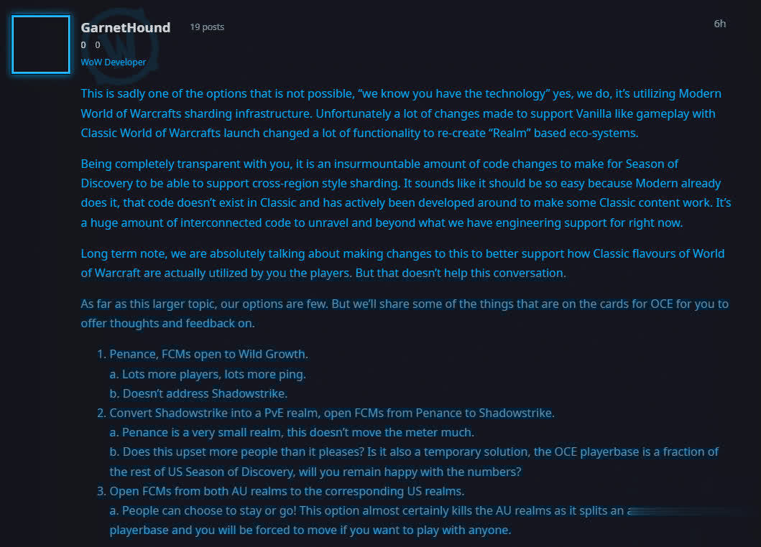The height and width of the screenshot is (547, 761).
Task: Click the 19 posts count
Action: [207, 27]
